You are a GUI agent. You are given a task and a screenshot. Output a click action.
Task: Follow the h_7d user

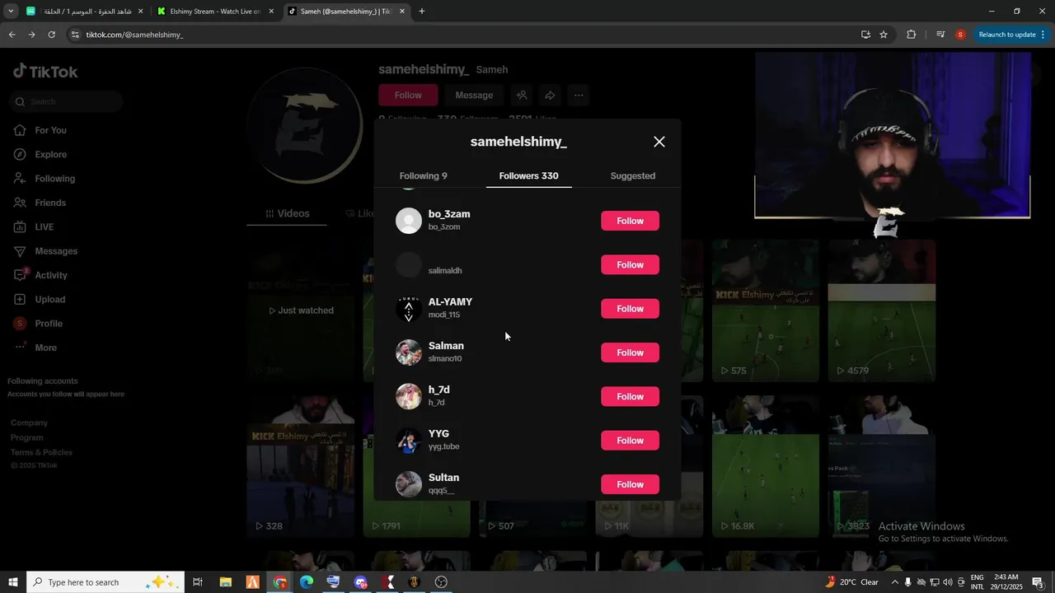(630, 396)
